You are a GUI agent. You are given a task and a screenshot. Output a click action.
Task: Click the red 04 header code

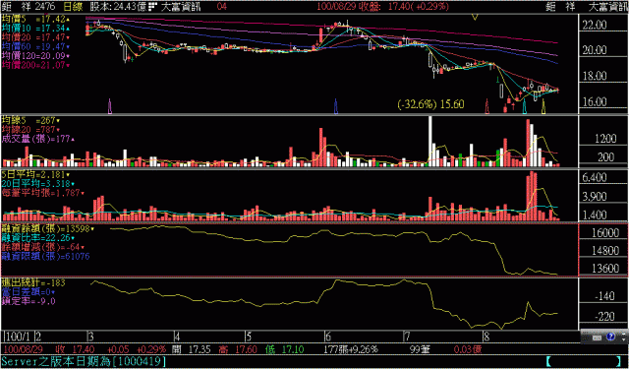tap(222, 7)
